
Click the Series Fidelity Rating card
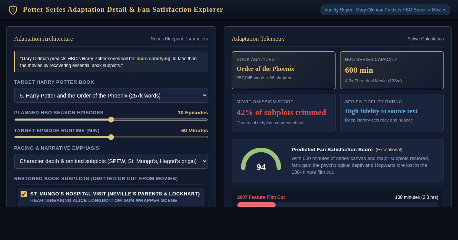coord(392,113)
